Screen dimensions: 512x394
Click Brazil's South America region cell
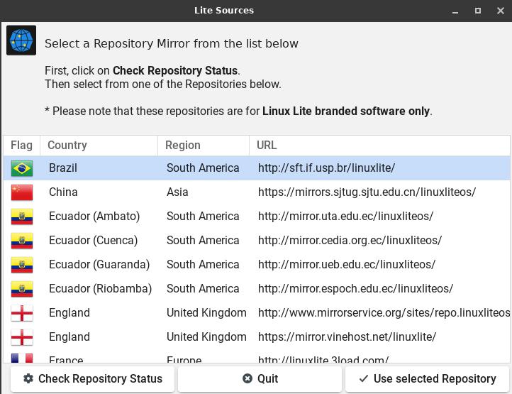pos(203,168)
